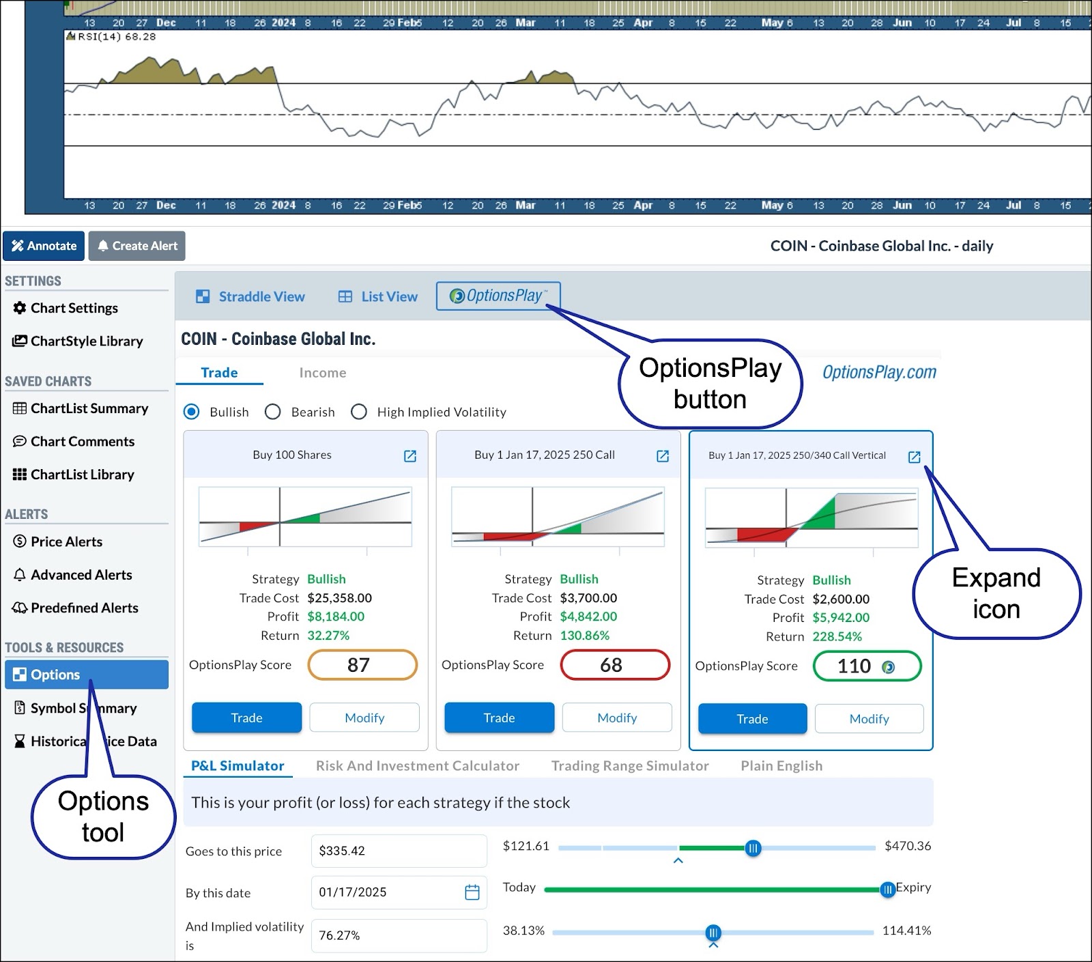Click the 250 Call payoff chart
Viewport: 1092px width, 962px height.
pos(558,517)
